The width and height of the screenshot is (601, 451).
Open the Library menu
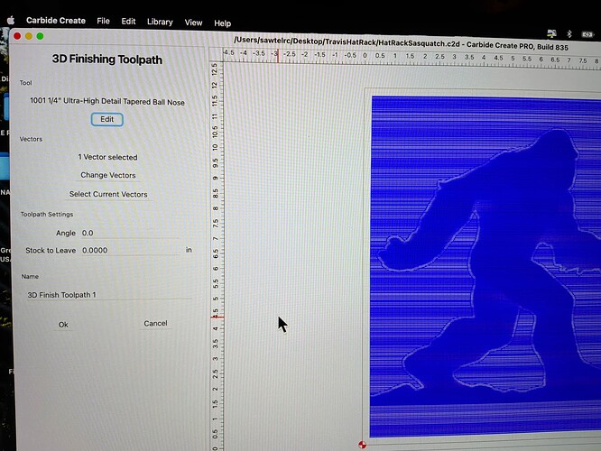(x=160, y=22)
